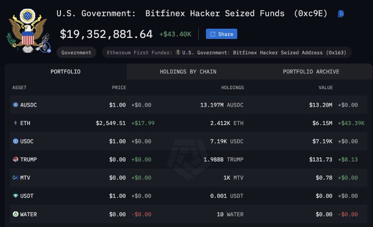The width and height of the screenshot is (373, 227).
Task: Click the MTV value $0.78
Action: (x=324, y=178)
